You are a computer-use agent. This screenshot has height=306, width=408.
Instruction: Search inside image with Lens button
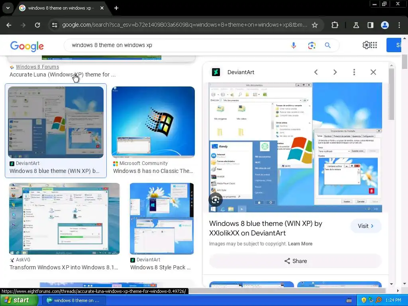tap(216, 200)
